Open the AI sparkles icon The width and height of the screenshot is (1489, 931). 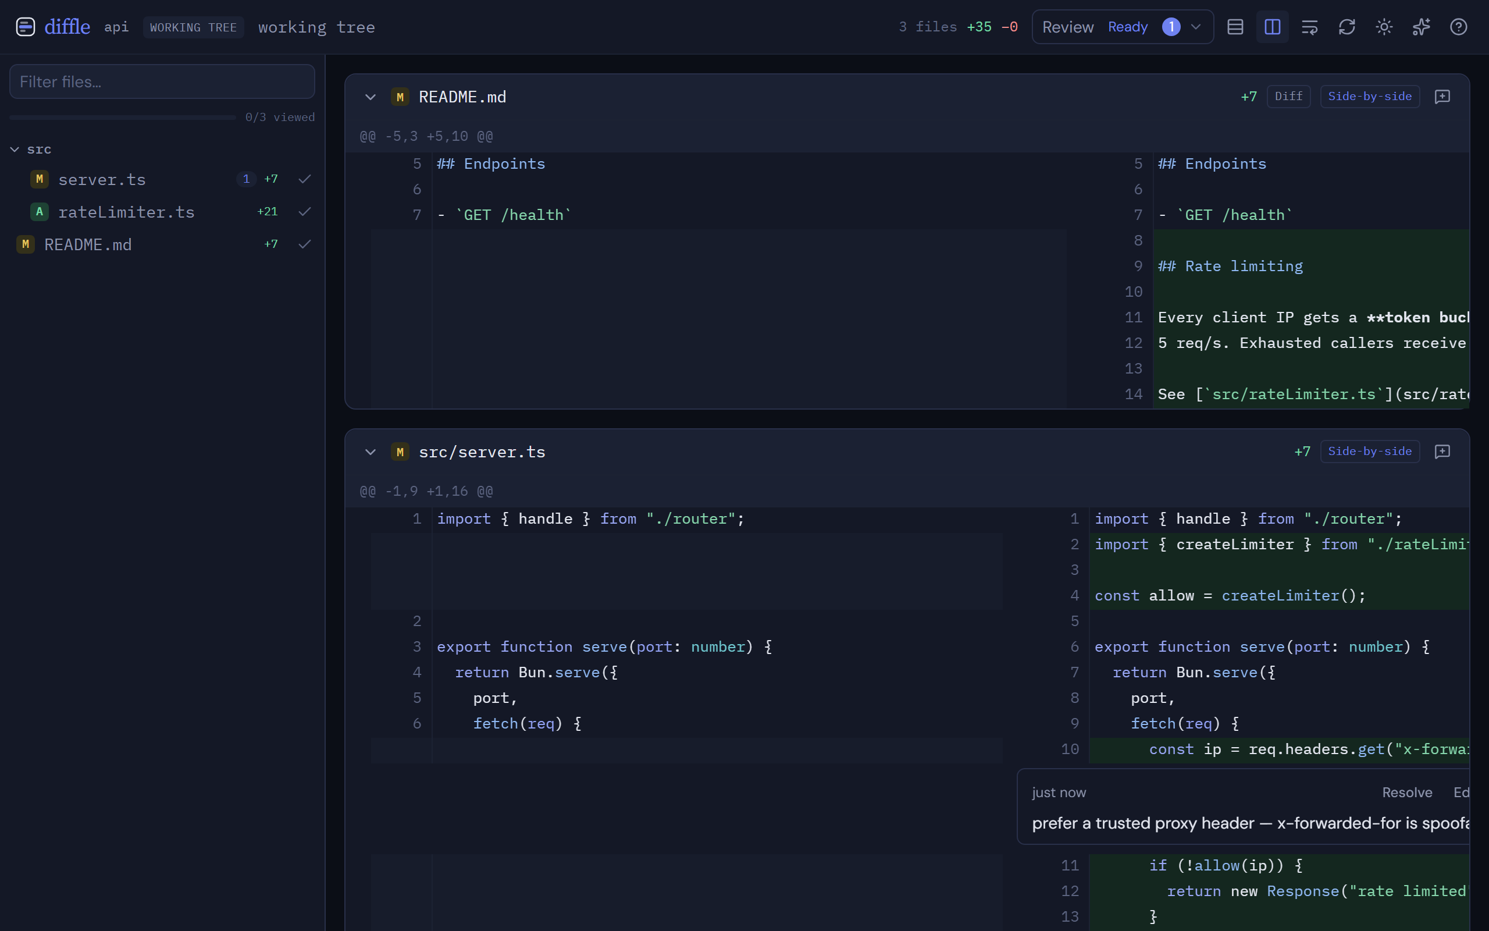[x=1422, y=27]
